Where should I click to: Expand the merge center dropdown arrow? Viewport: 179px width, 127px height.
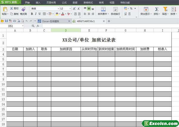pos(108,14)
